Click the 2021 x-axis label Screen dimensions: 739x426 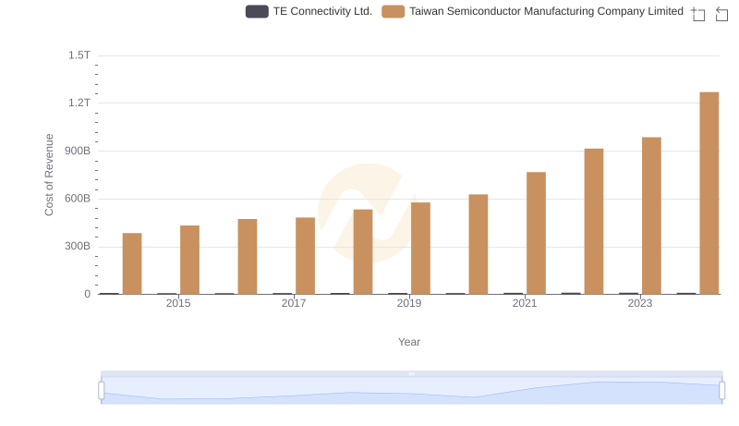[525, 303]
